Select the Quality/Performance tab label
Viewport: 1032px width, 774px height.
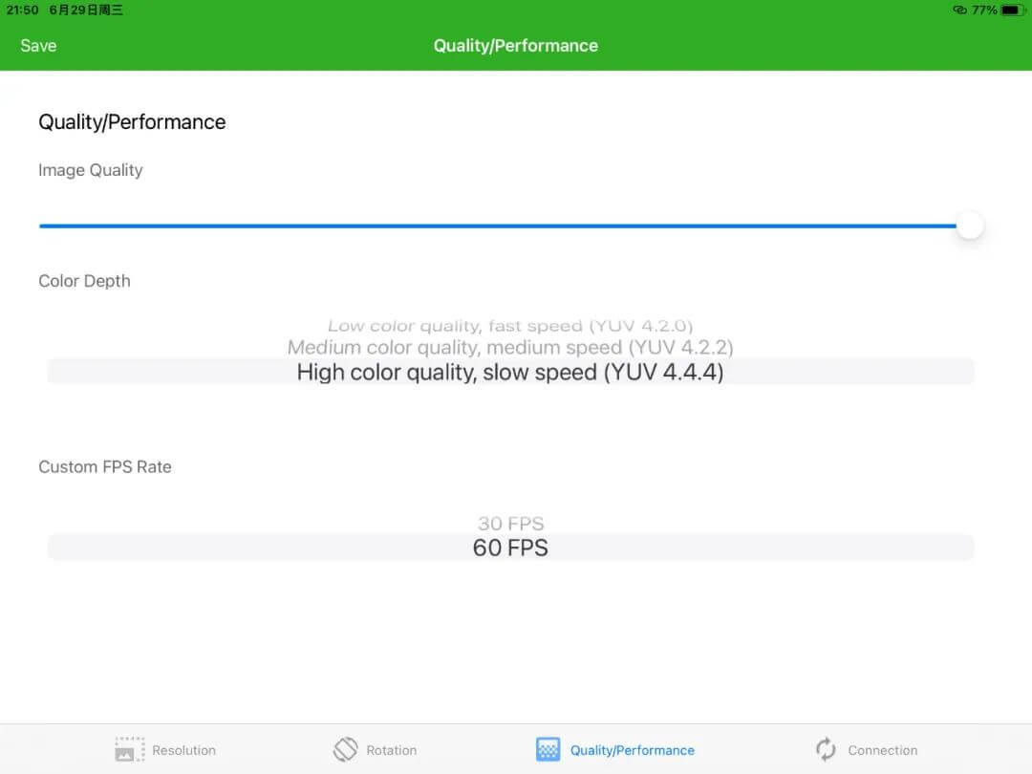pos(632,750)
